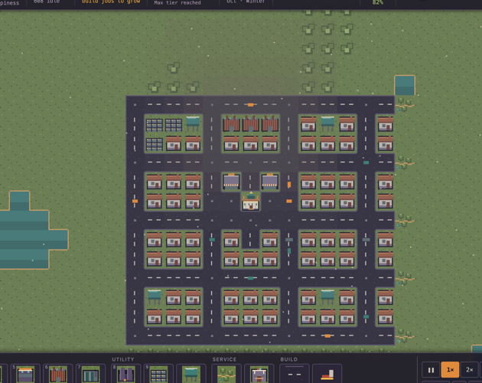Click the 'build jobs to grow' hint
The height and width of the screenshot is (383, 482).
pyautogui.click(x=111, y=2)
